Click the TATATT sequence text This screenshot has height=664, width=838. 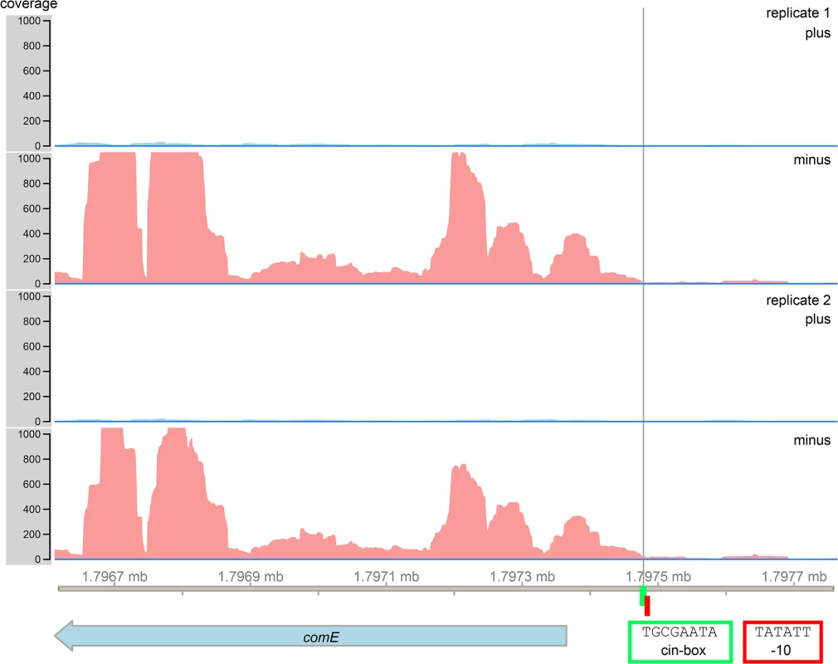point(782,632)
